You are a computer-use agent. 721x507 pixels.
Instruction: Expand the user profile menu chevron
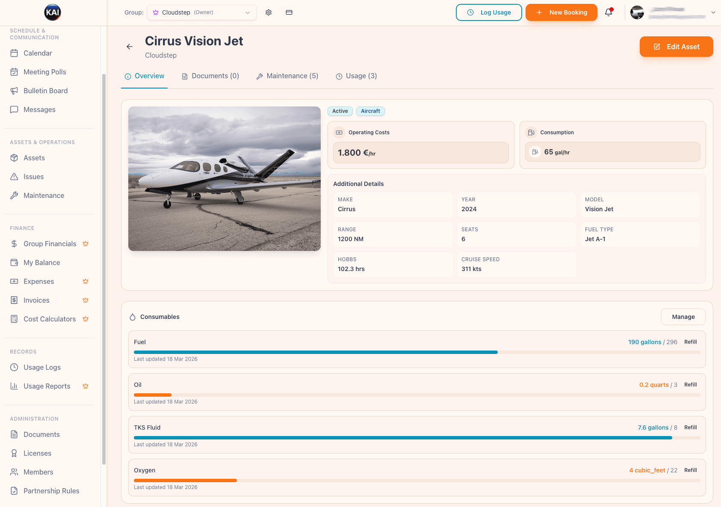(x=713, y=12)
